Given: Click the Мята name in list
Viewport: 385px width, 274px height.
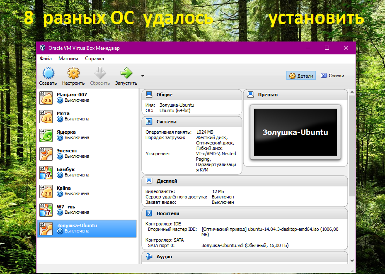Looking at the screenshot, I should [x=63, y=113].
